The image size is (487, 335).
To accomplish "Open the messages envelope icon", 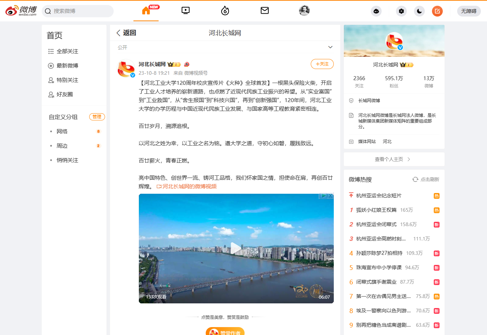I will click(x=265, y=10).
